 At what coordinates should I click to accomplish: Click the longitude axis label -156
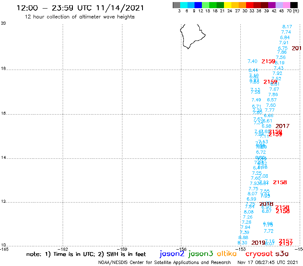[181, 249]
